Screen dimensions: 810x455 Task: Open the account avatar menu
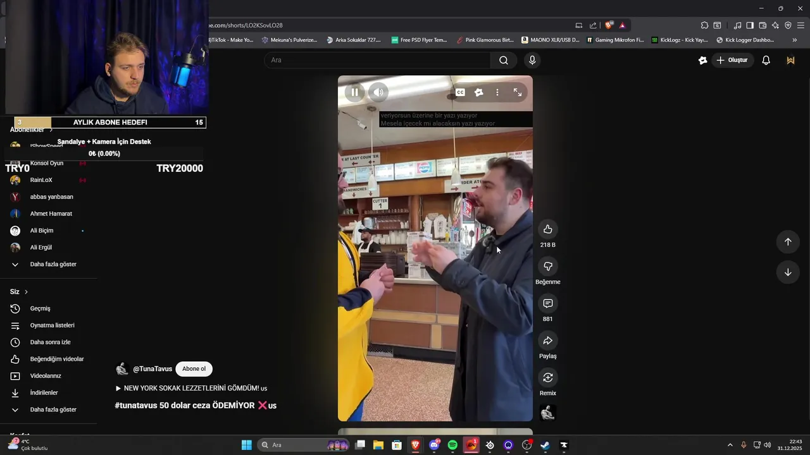pos(790,60)
